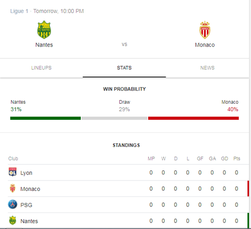The height and width of the screenshot is (229, 251).
Task: Click the Nantes team name under crest
Action: tap(44, 45)
